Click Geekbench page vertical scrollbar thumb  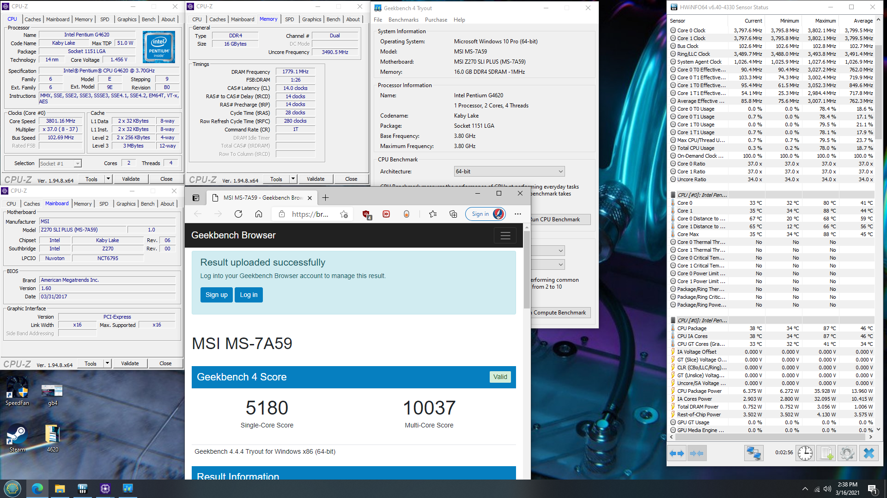click(x=527, y=270)
